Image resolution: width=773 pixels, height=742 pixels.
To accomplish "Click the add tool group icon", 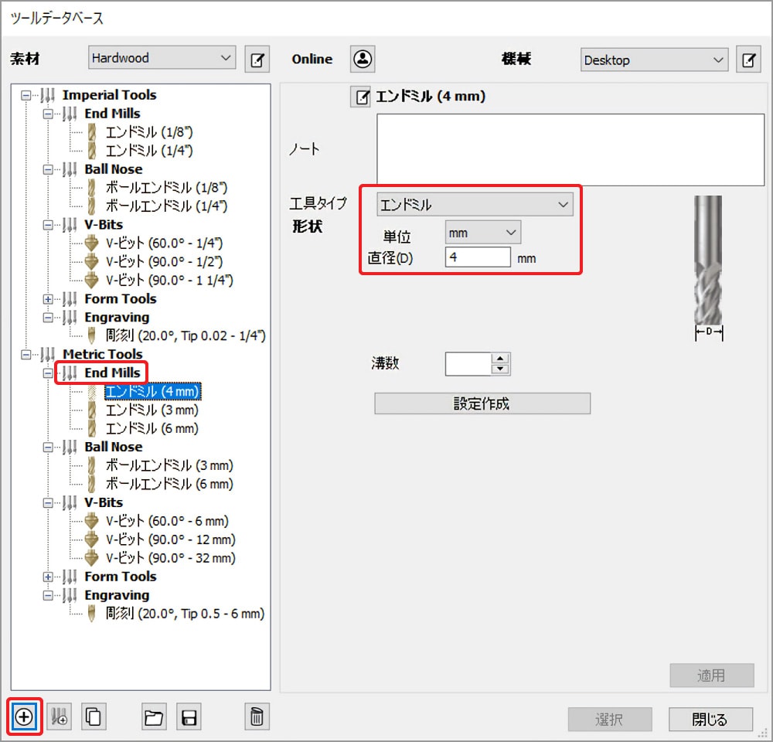I will tap(59, 717).
